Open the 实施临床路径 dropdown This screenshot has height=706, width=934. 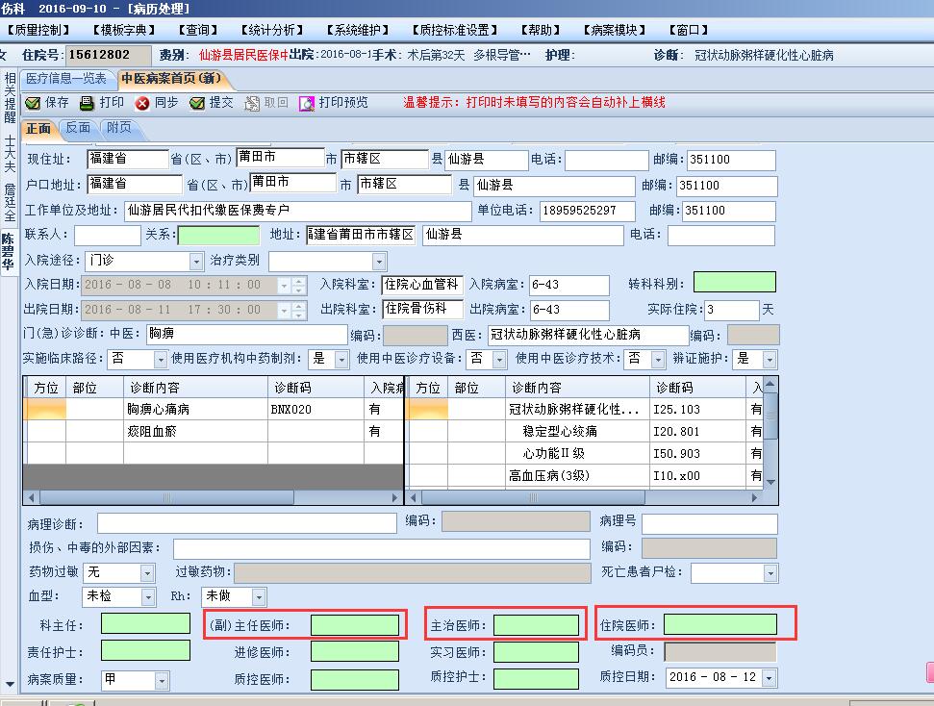point(160,360)
